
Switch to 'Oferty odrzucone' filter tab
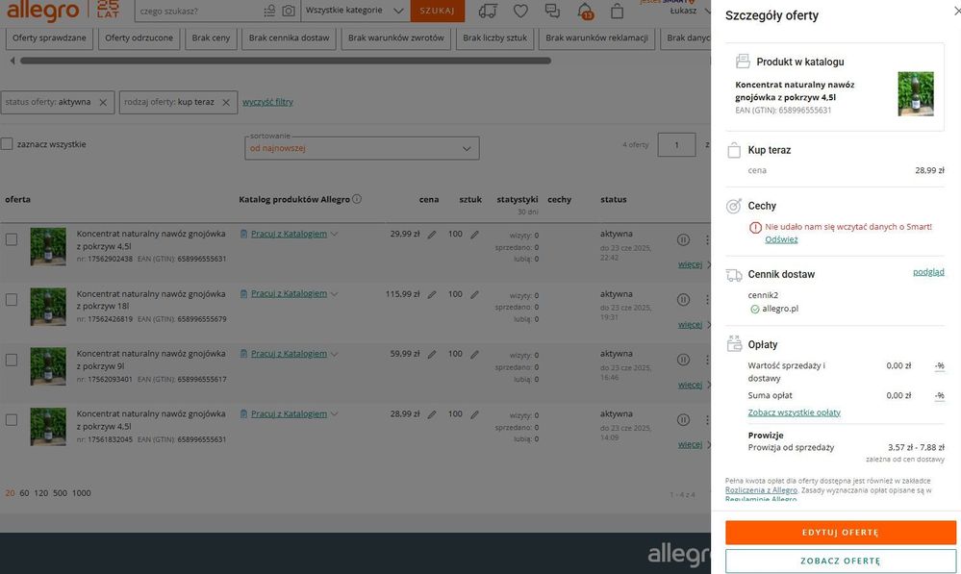[139, 38]
